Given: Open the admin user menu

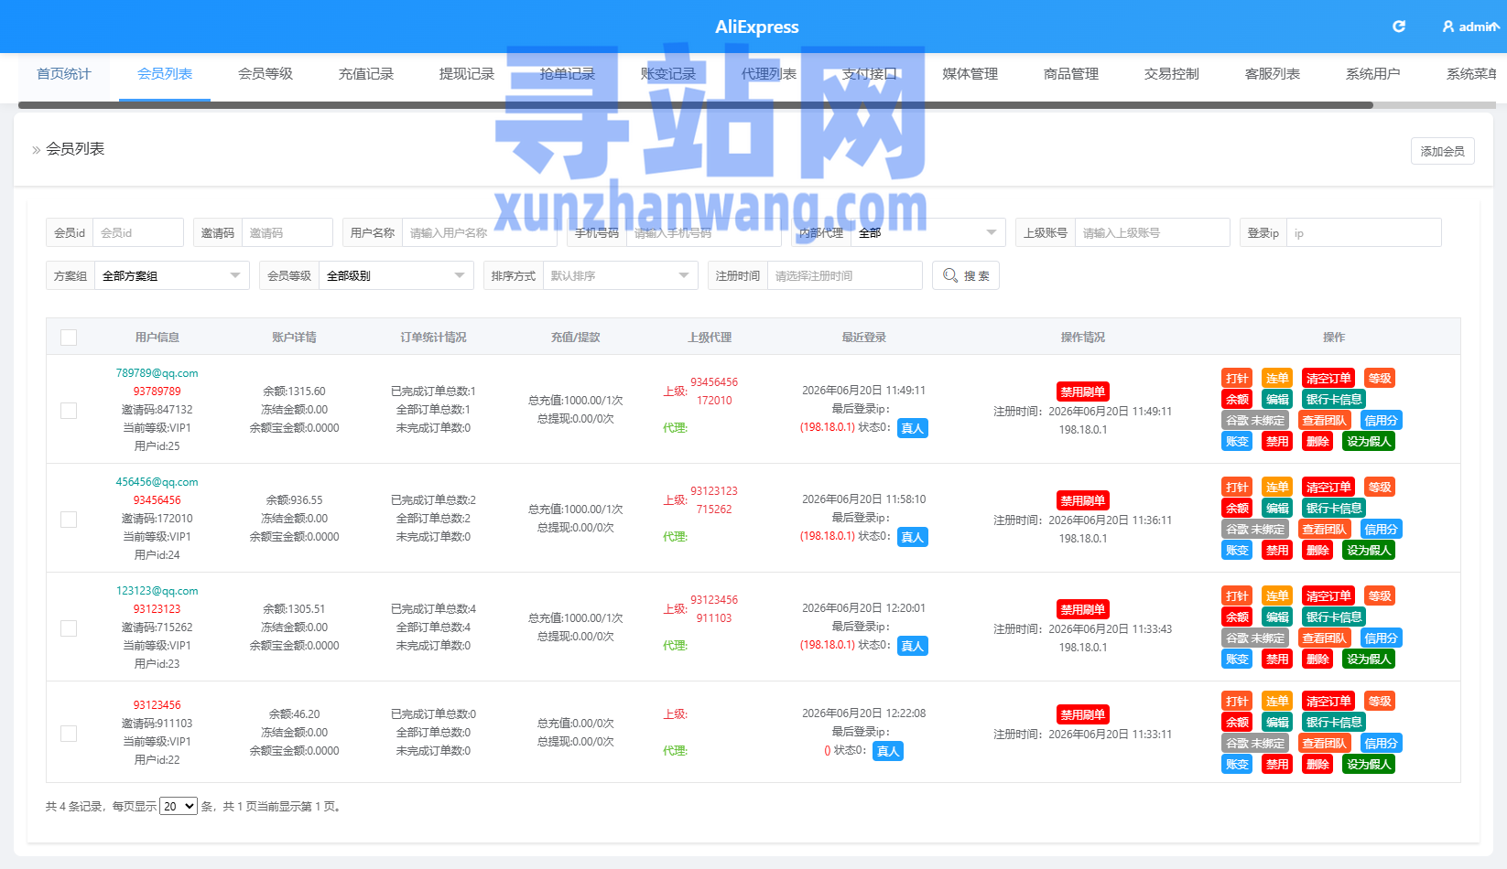Looking at the screenshot, I should pos(1470,27).
